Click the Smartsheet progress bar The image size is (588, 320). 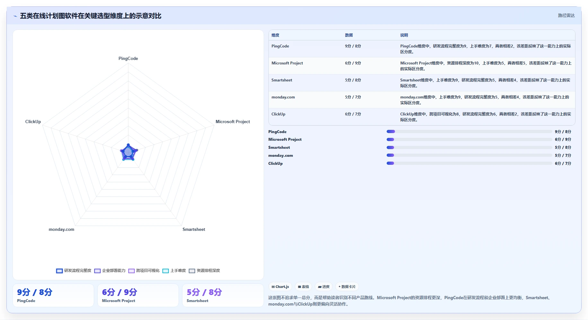tap(469, 147)
